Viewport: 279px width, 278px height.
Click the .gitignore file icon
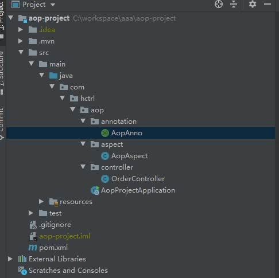(x=33, y=225)
